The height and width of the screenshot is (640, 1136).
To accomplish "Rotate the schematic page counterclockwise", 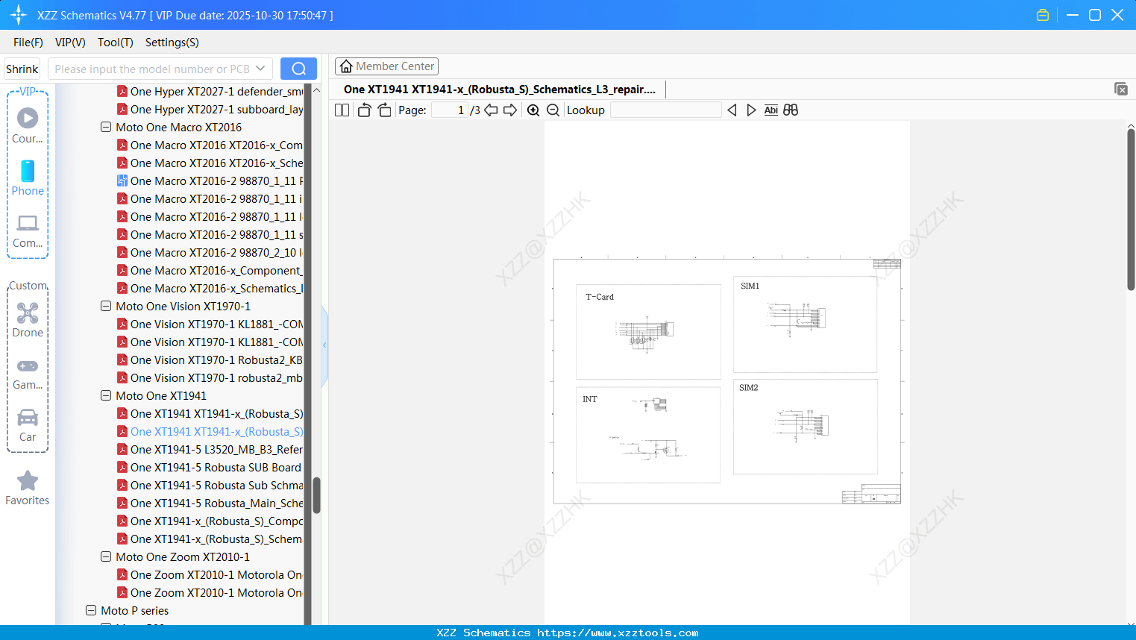I will coord(363,109).
